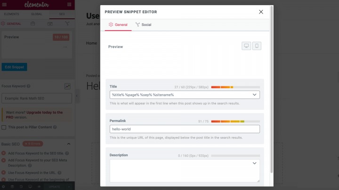
Task: Switch to desktop preview icon
Action: tap(247, 46)
